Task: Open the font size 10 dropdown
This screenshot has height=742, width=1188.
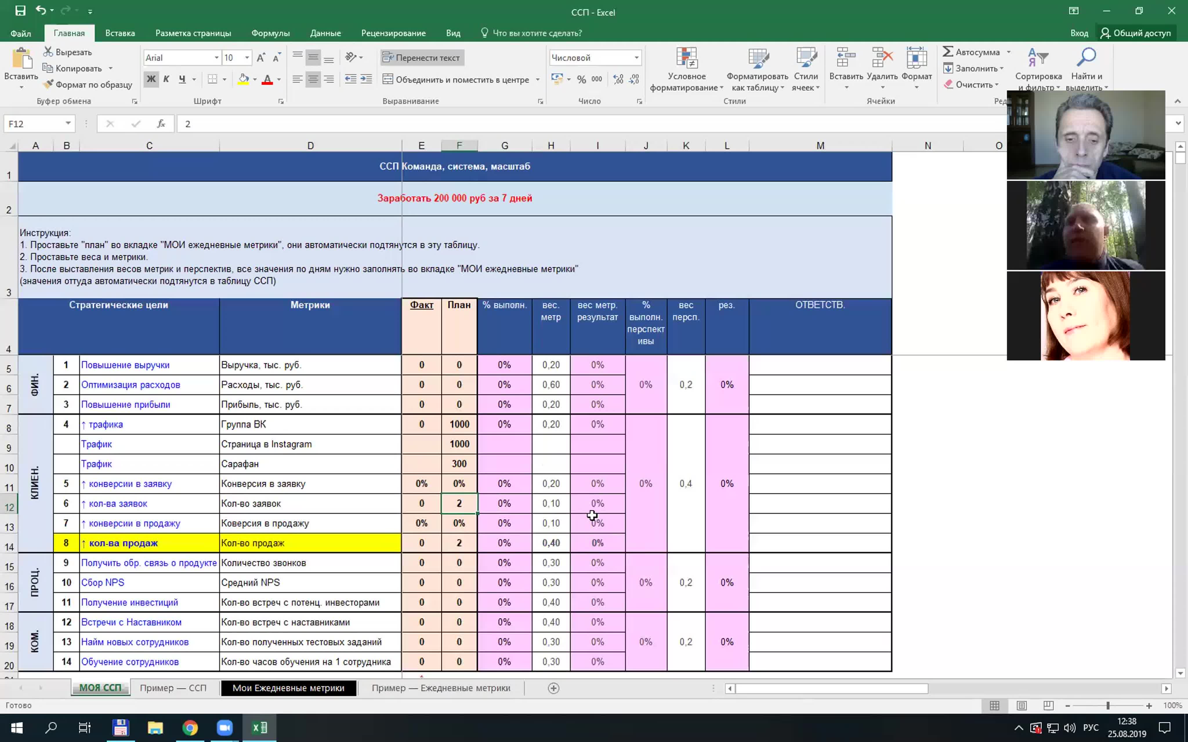Action: coord(247,57)
